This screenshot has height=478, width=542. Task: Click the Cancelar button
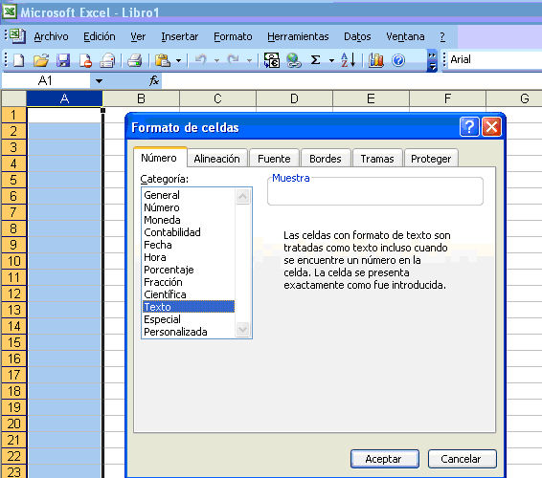462,459
